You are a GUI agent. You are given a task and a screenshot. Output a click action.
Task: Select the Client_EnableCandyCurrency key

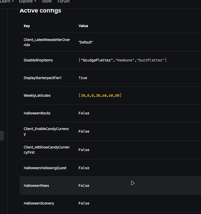point(46,131)
